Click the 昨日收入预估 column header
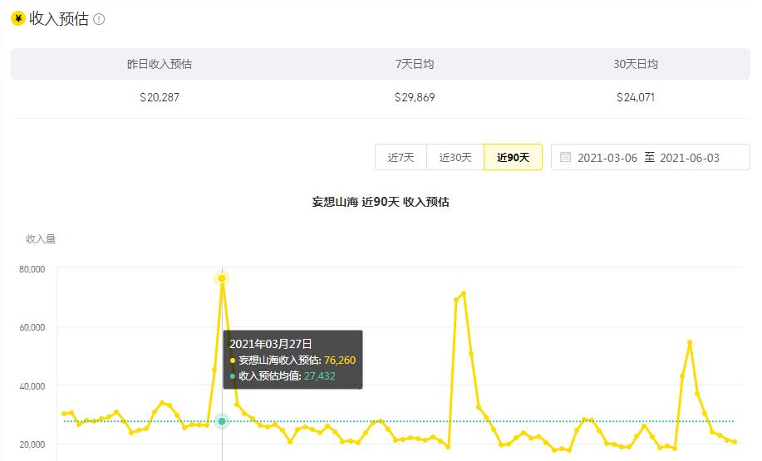 [160, 64]
